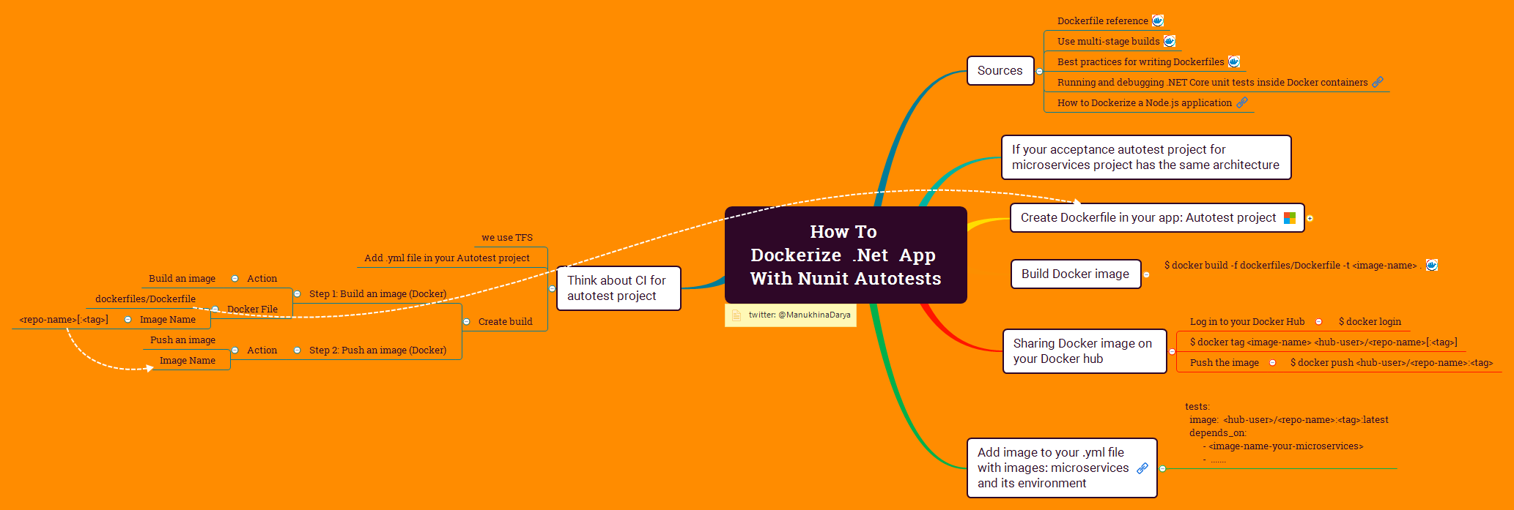
Task: Click Windows logo marker on Create Dockerfile node
Action: click(x=1290, y=218)
